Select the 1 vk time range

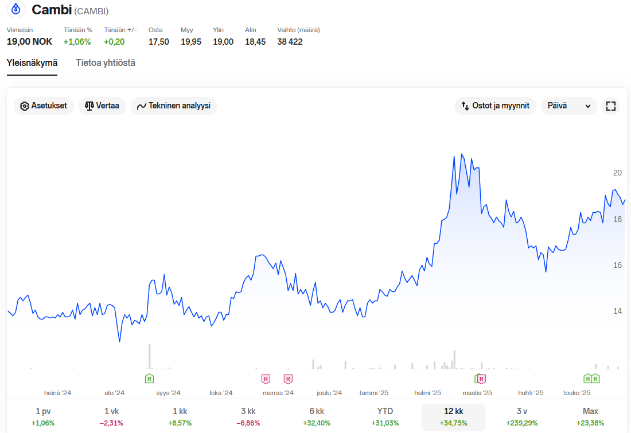click(111, 416)
